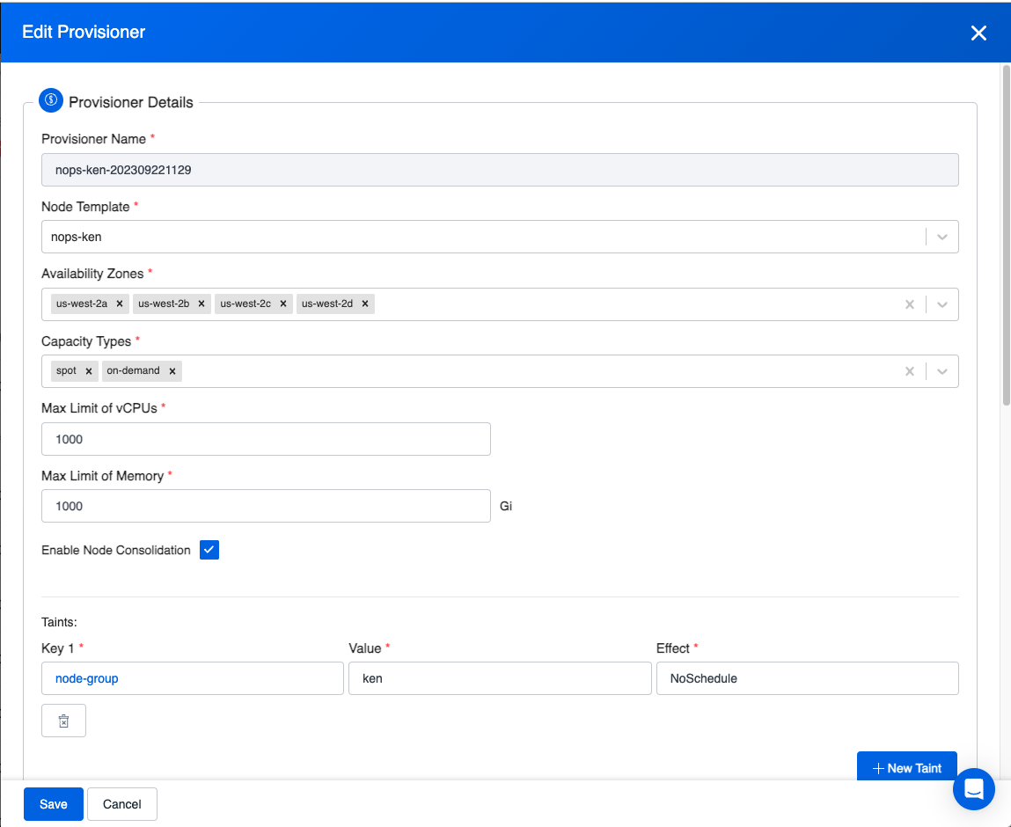This screenshot has height=827, width=1011.
Task: Edit taint Value field ken
Action: pos(500,678)
